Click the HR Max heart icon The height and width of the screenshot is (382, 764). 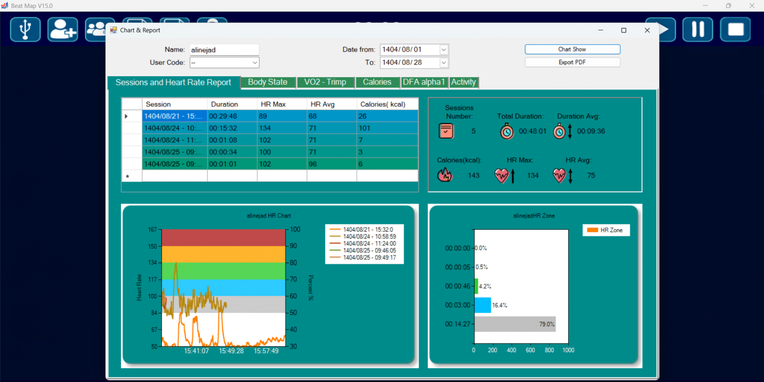pos(502,176)
